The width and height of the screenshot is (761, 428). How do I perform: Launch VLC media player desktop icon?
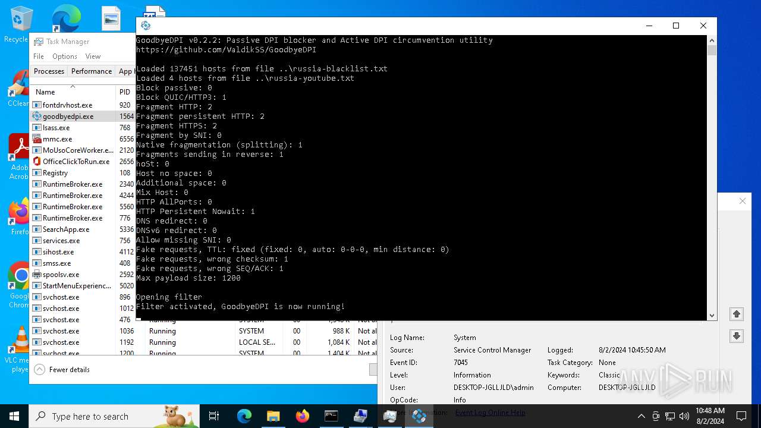tap(18, 350)
